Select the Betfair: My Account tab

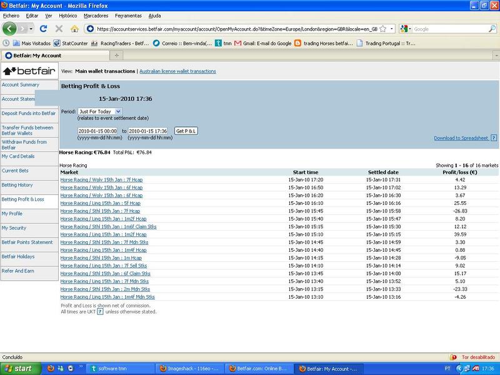point(55,56)
